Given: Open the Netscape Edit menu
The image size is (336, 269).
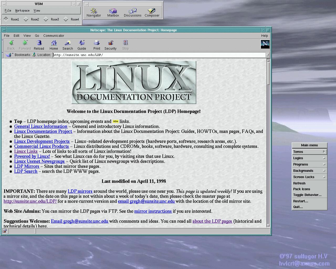Looking at the screenshot, I should click(17, 36).
